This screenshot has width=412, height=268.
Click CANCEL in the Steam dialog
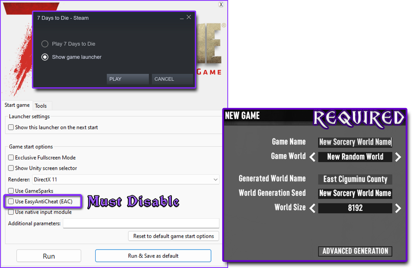(x=172, y=79)
